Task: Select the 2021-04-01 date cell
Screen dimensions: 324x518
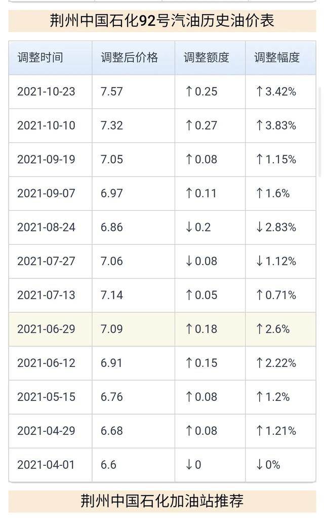Action: [46, 465]
